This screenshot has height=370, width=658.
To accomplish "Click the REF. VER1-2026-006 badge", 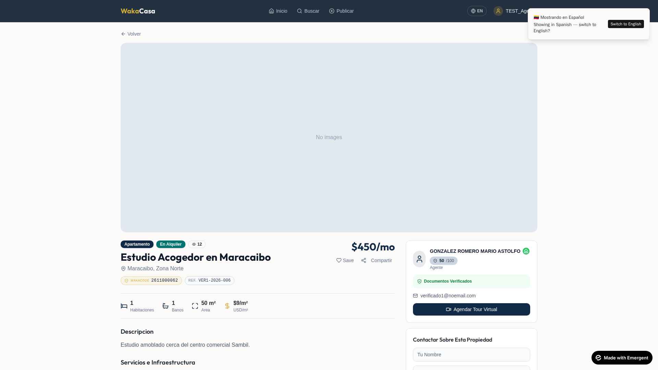I will tap(209, 281).
